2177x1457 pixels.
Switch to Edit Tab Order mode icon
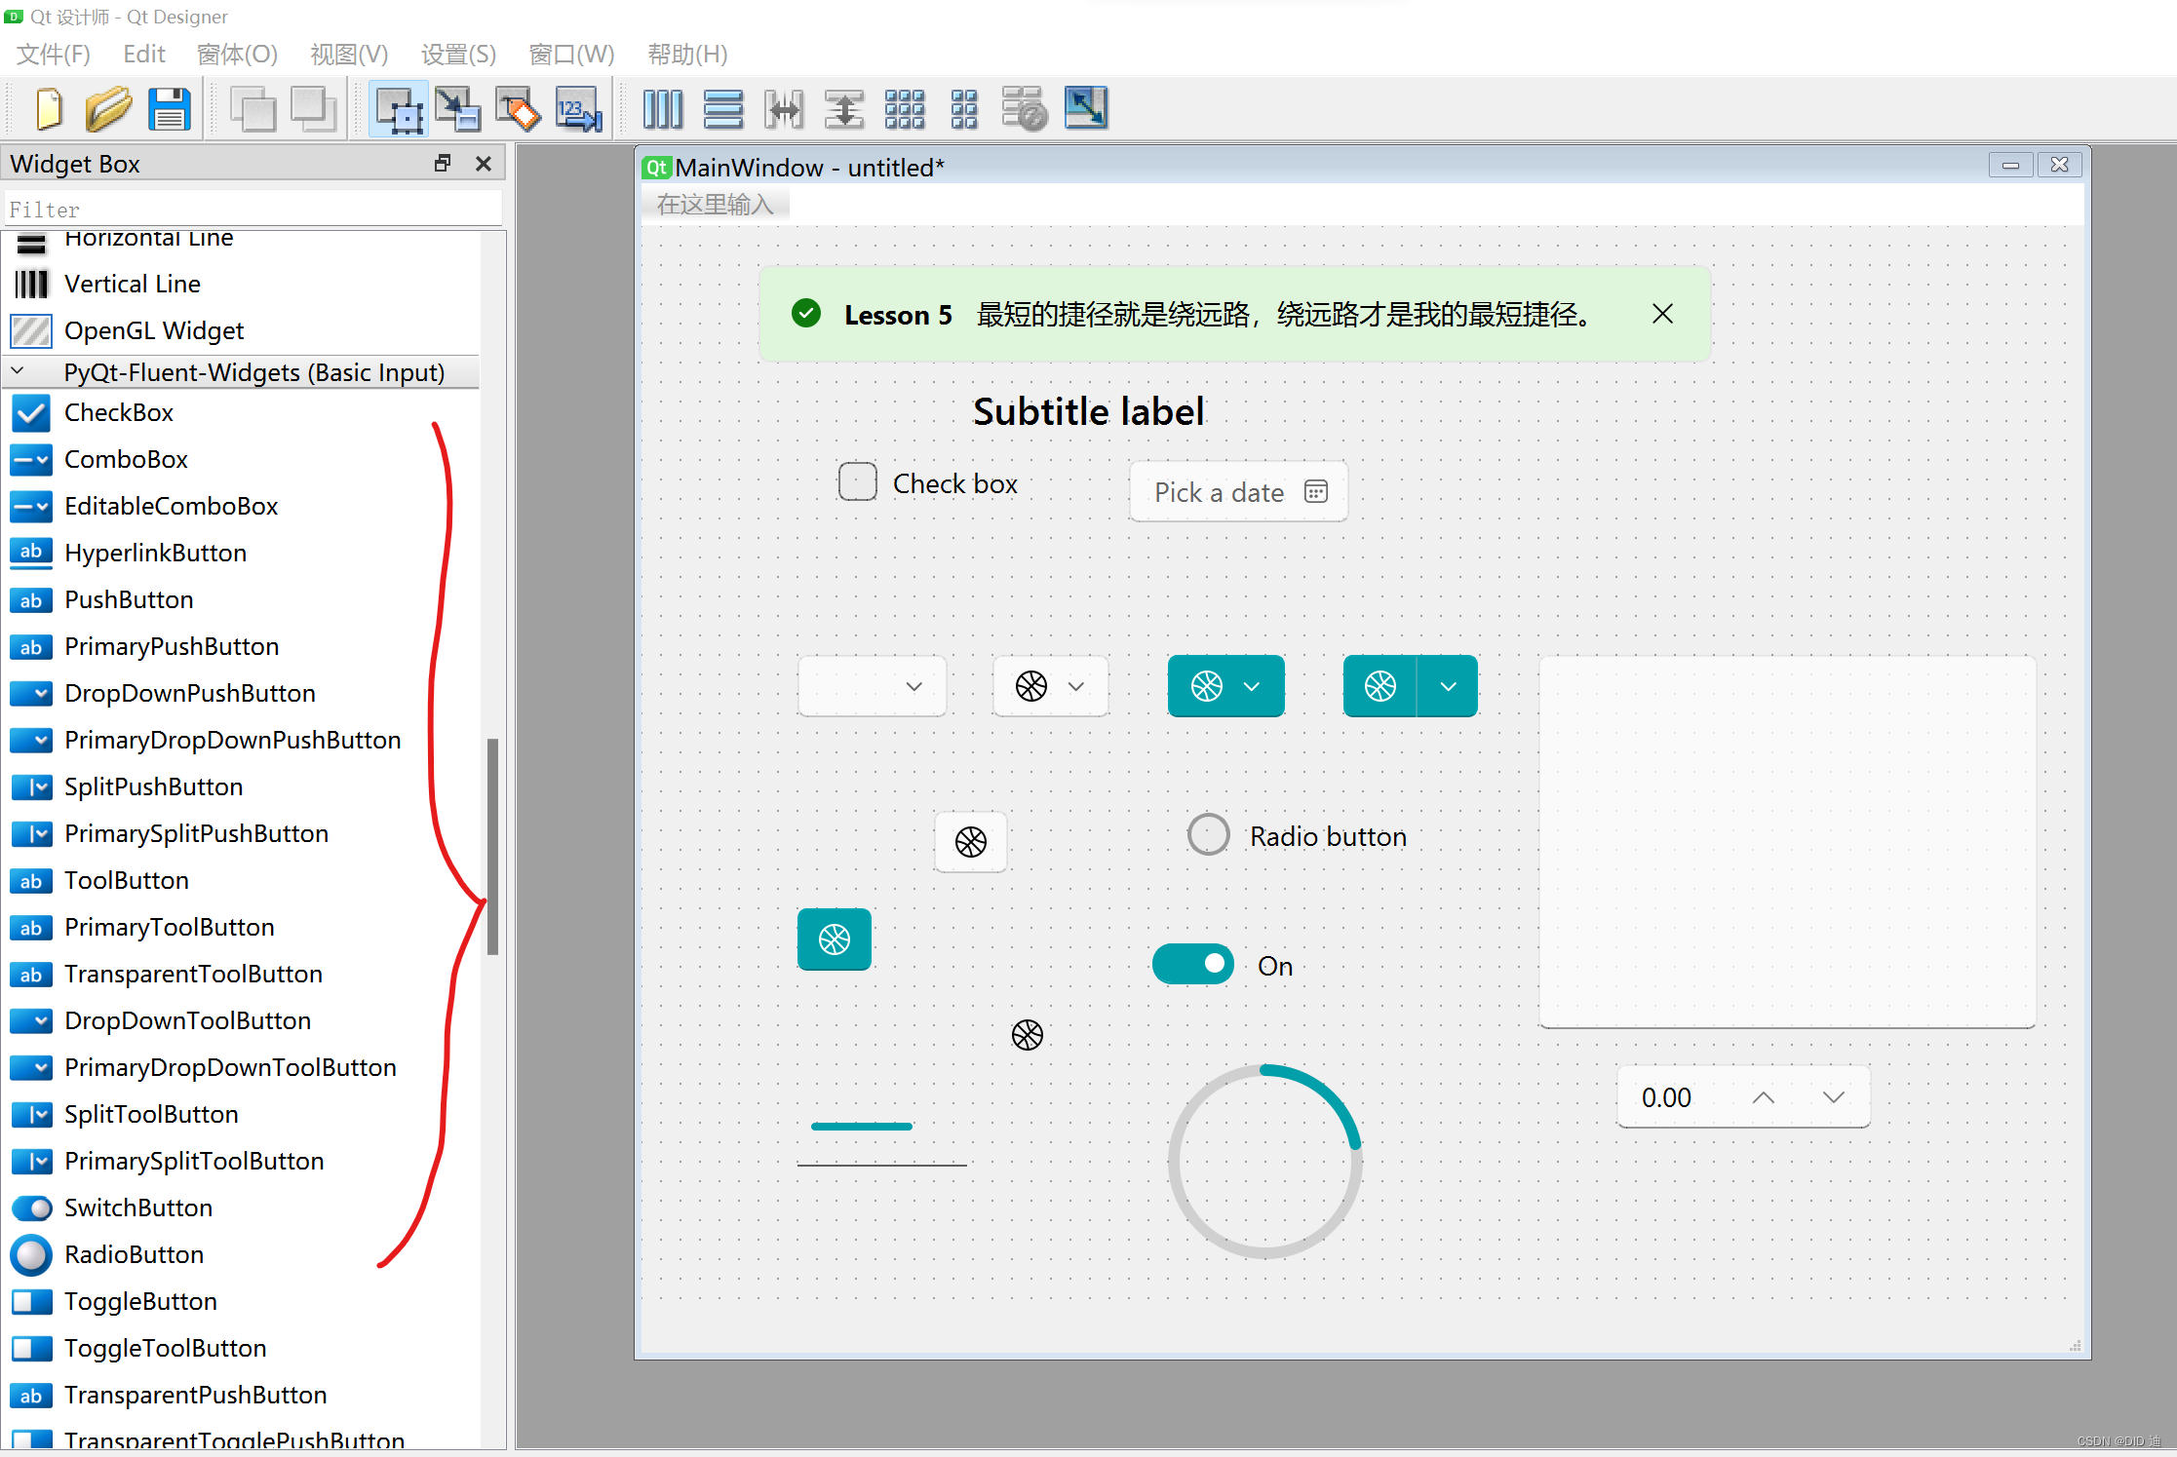tap(579, 109)
